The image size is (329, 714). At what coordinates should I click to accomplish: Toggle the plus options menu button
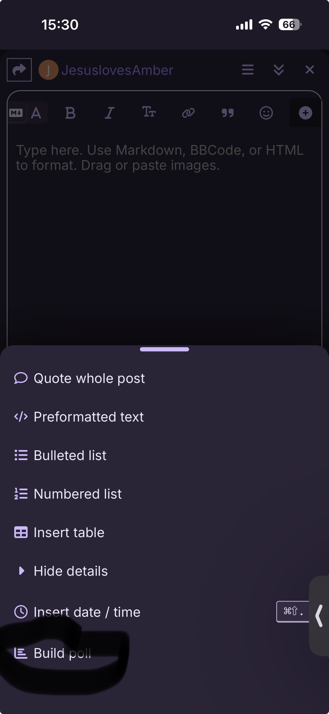pyautogui.click(x=305, y=113)
